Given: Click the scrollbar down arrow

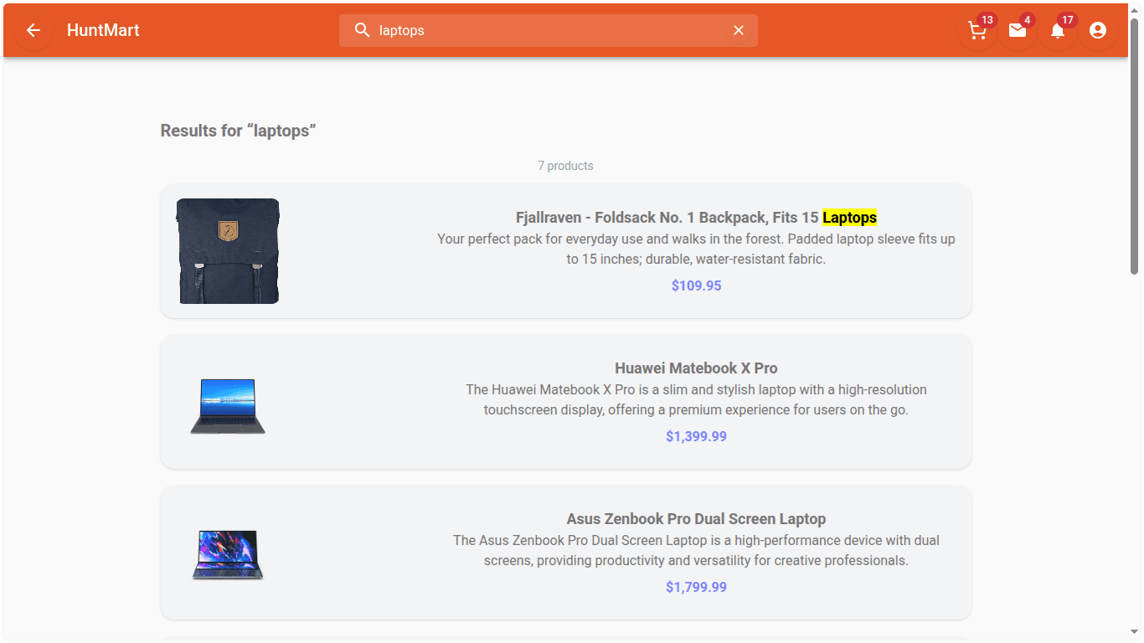Looking at the screenshot, I should click(x=1135, y=632).
